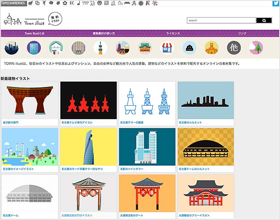
Task: Select the black house silhouette category icon
Action: [190, 47]
